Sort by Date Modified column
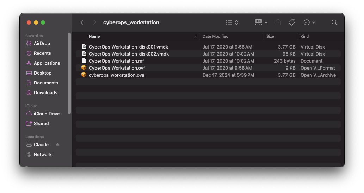 [215, 36]
